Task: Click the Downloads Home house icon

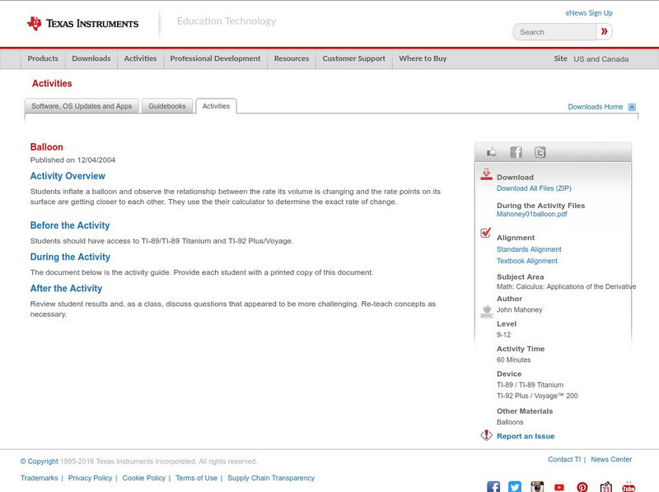Action: coord(632,107)
